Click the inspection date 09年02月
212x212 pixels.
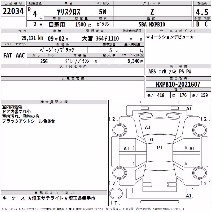[x=58, y=39]
